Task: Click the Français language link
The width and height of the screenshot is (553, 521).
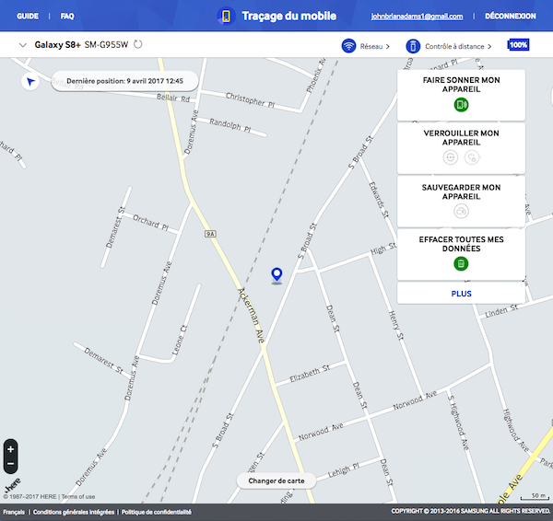Action: [14, 512]
